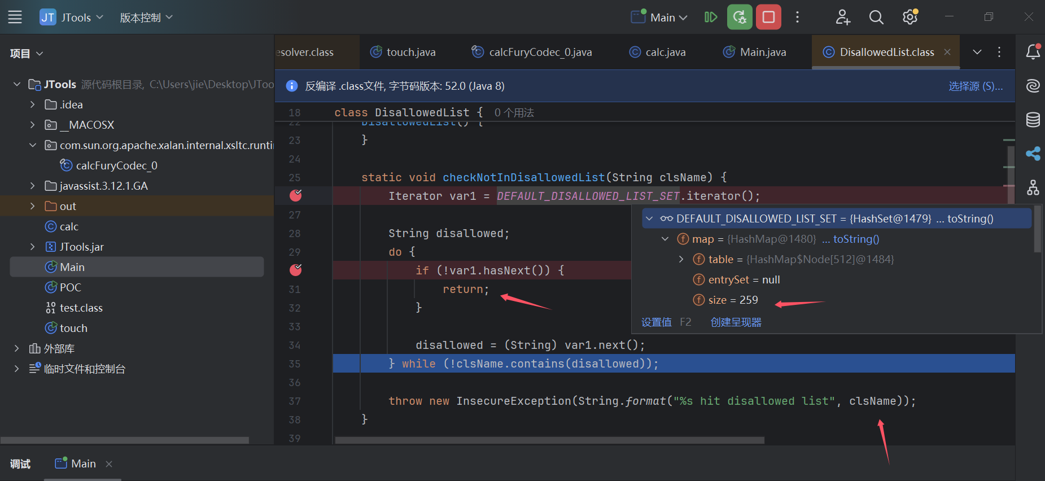The width and height of the screenshot is (1045, 481).
Task: Open AI Assistant spiral icon
Action: click(1033, 86)
